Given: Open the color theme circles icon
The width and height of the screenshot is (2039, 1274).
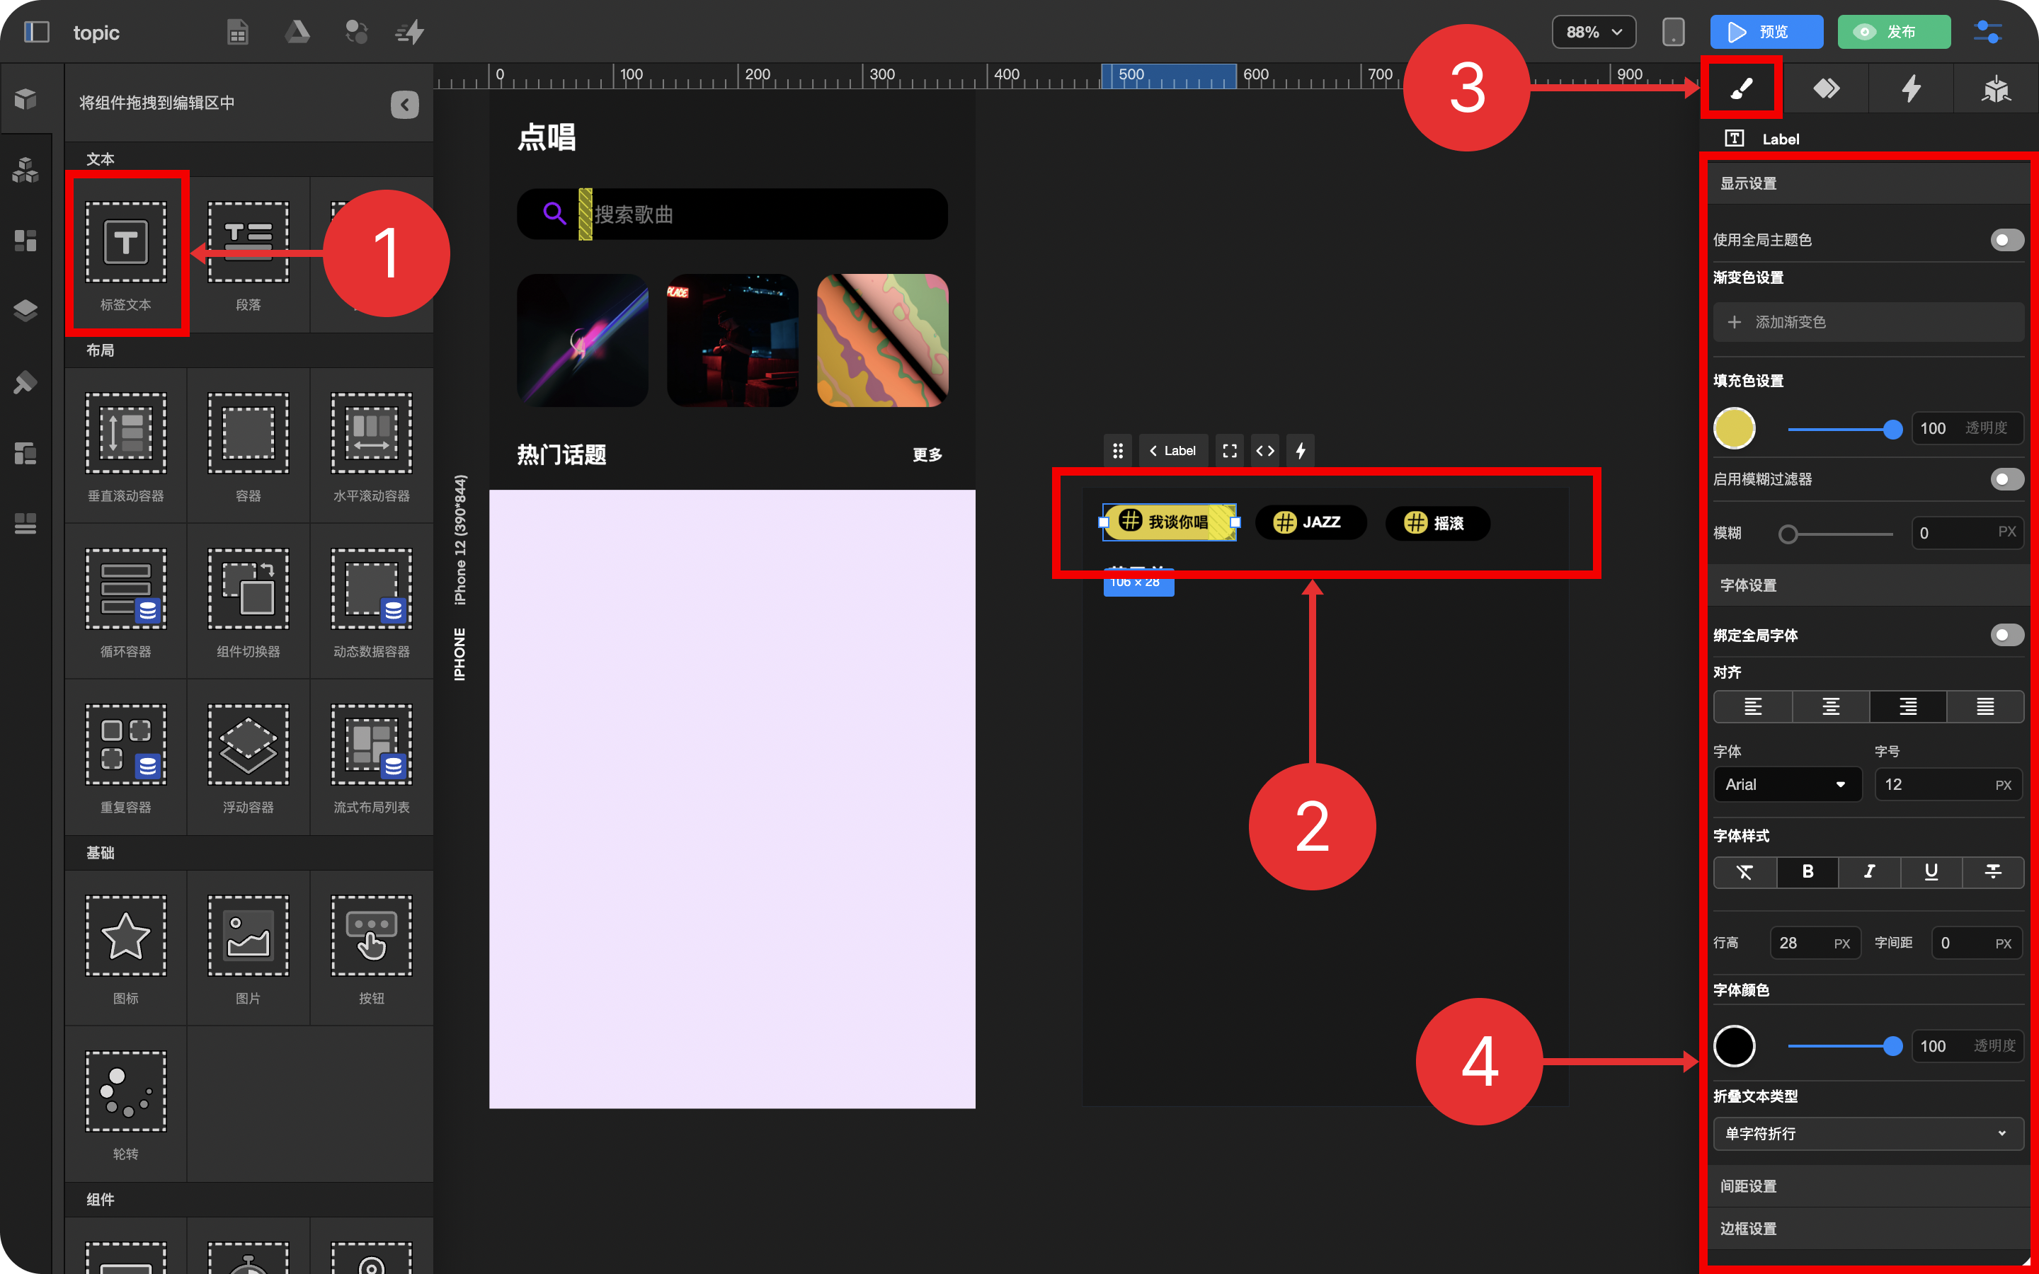Looking at the screenshot, I should (x=356, y=32).
